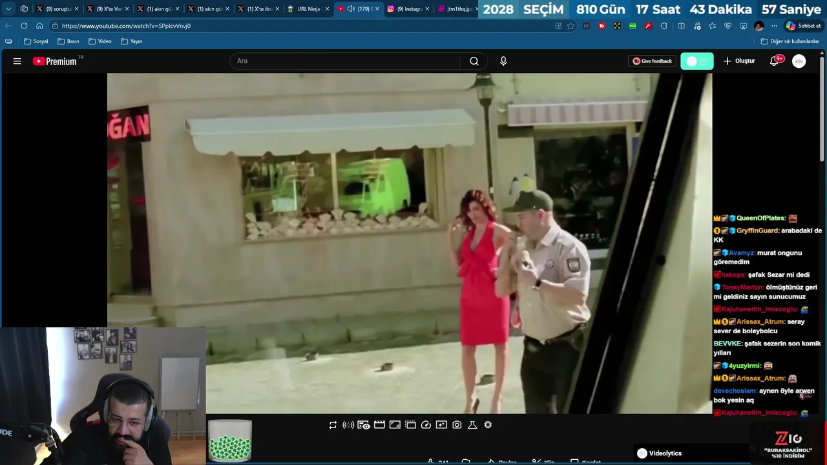Open the favorites list toolbar icon
The image size is (827, 465).
pos(712,26)
